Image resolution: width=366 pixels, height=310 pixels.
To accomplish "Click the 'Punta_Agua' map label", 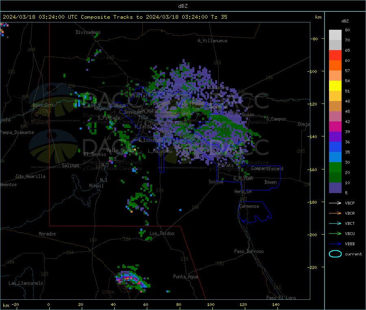I will (x=185, y=277).
